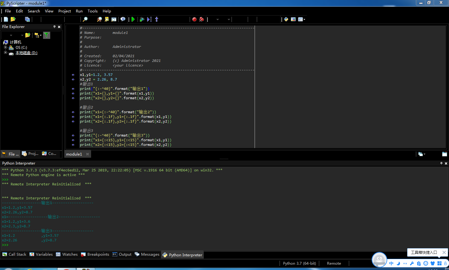Select OS (C:) drive in tree
The width and height of the screenshot is (449, 270).
pos(21,48)
